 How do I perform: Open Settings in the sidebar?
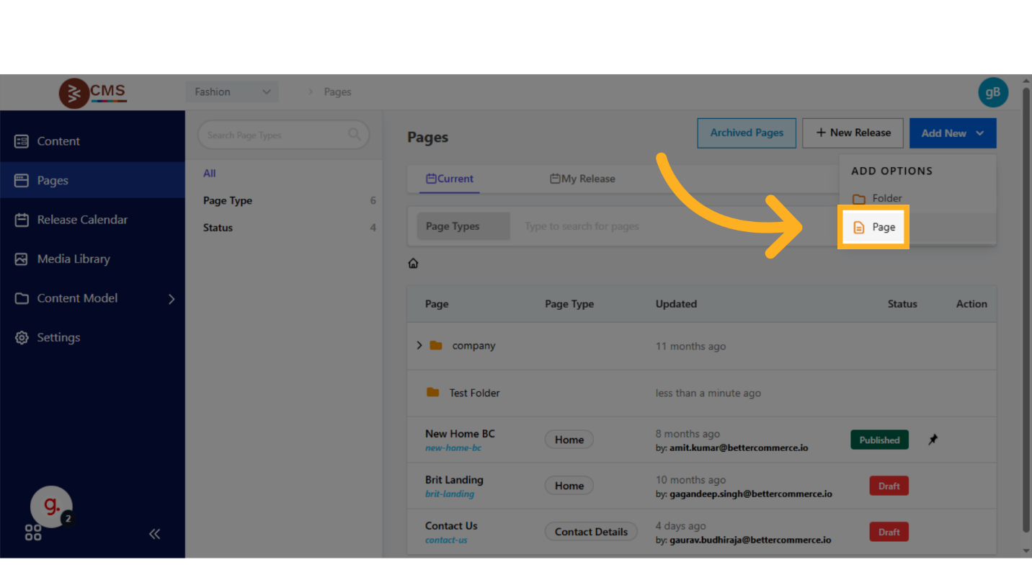point(58,337)
